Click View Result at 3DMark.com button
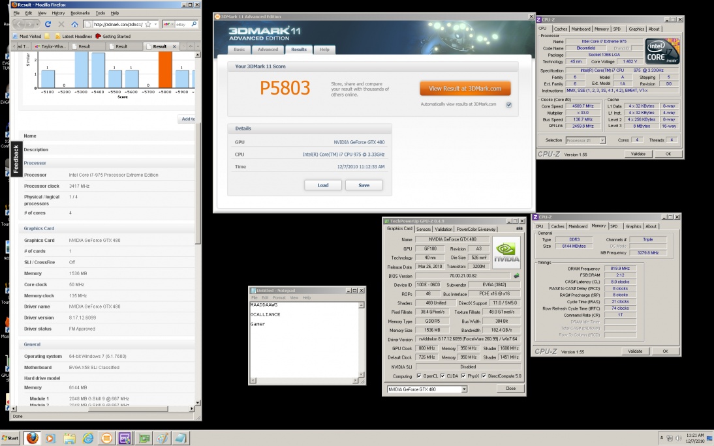The height and width of the screenshot is (446, 714). tap(465, 88)
